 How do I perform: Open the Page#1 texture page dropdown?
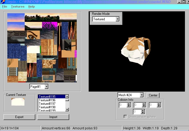(x=46, y=86)
